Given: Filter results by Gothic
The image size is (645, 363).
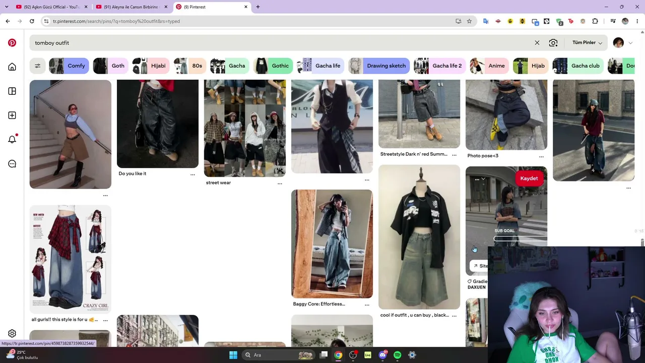Looking at the screenshot, I should (x=273, y=66).
